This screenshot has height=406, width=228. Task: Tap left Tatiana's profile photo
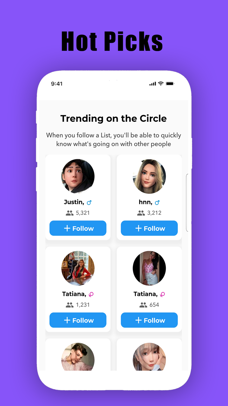(x=78, y=268)
